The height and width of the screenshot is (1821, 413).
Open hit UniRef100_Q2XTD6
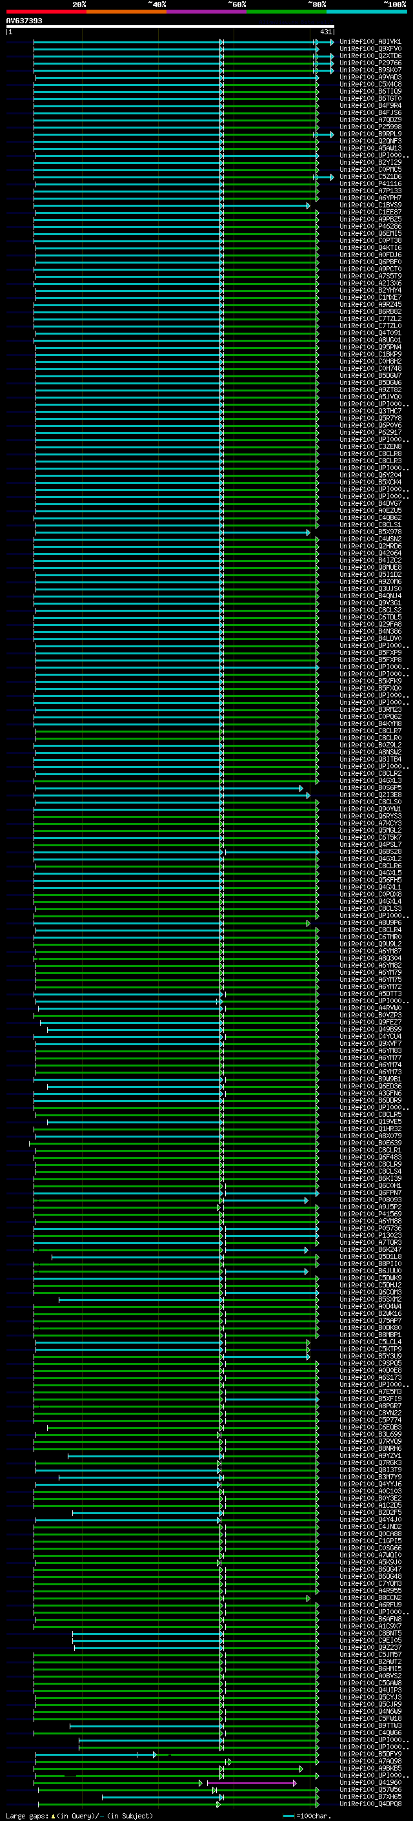[370, 56]
